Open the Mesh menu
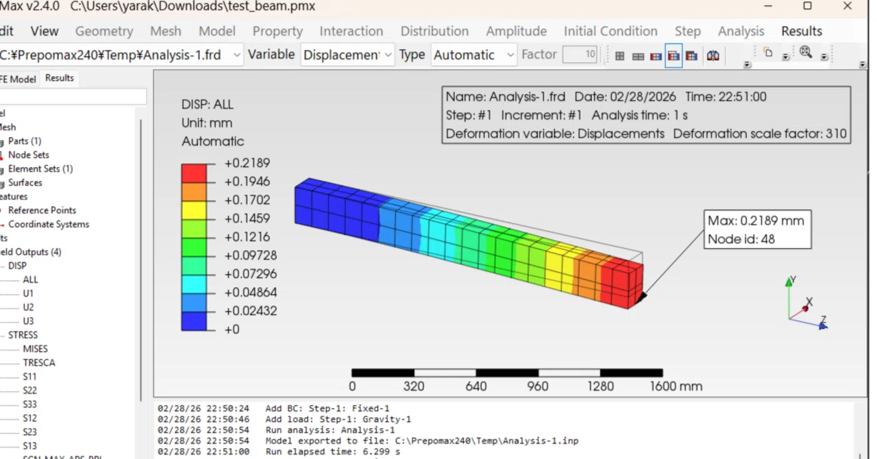This screenshot has width=877, height=459. pyautogui.click(x=166, y=31)
